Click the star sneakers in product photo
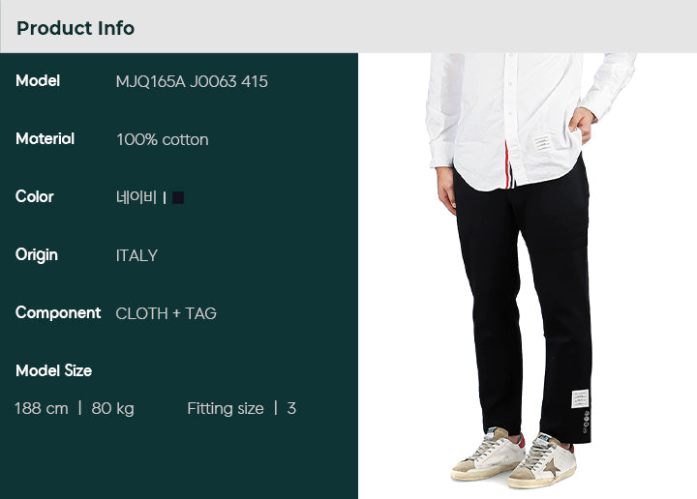The height and width of the screenshot is (499, 697). (514, 457)
